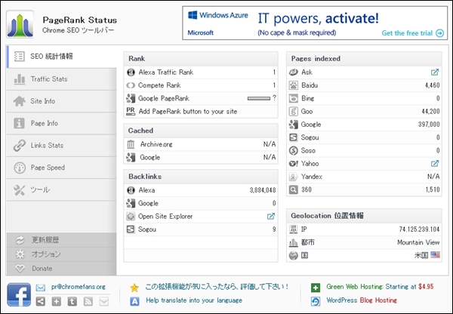The height and width of the screenshot is (314, 453).
Task: Open Alexa Traffic Rank row
Action: (201, 72)
